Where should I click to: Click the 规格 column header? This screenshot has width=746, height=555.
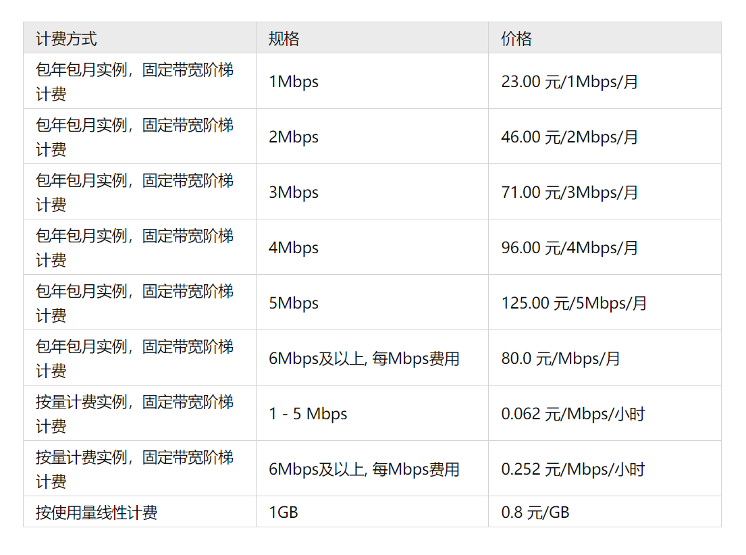click(x=284, y=39)
